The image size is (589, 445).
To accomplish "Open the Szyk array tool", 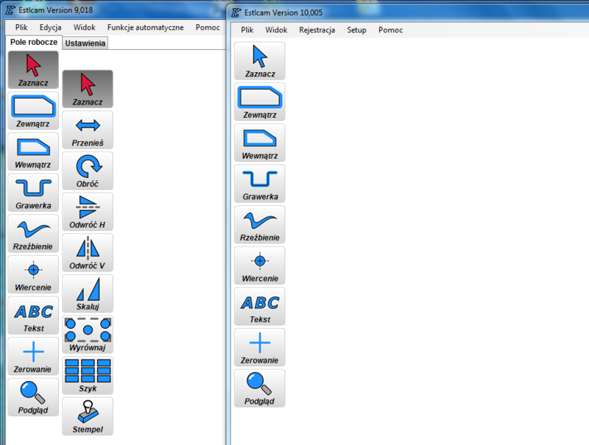I will click(x=88, y=375).
